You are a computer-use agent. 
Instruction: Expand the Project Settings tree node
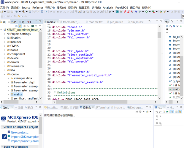(5, 34)
